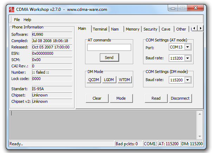Click the Send button

tap(109, 58)
